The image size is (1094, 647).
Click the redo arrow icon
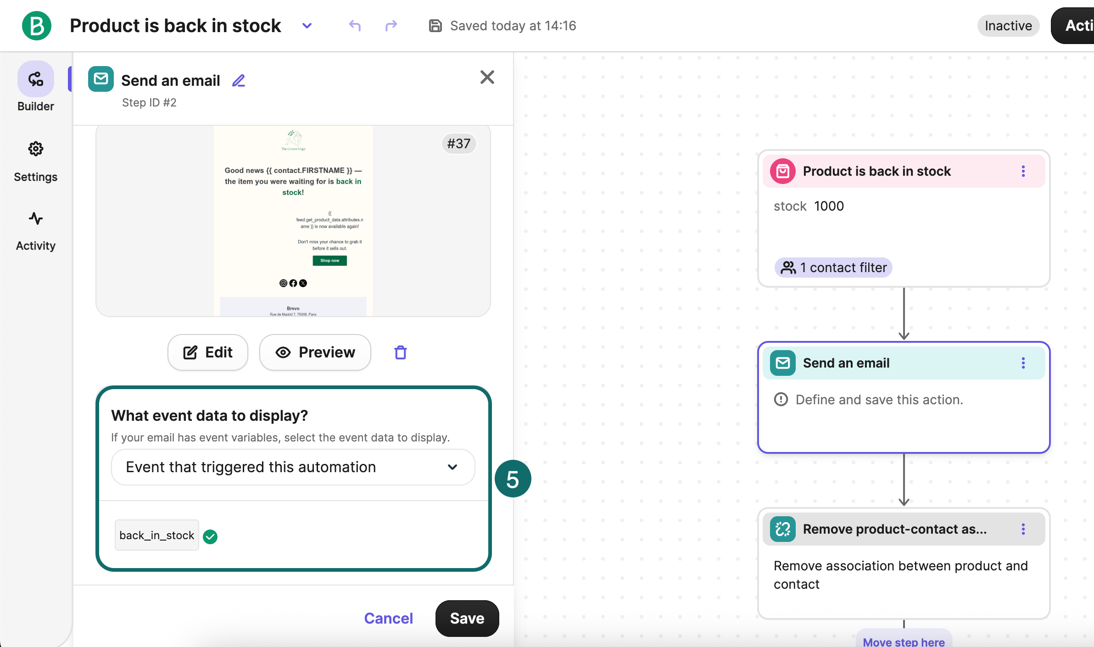[391, 26]
